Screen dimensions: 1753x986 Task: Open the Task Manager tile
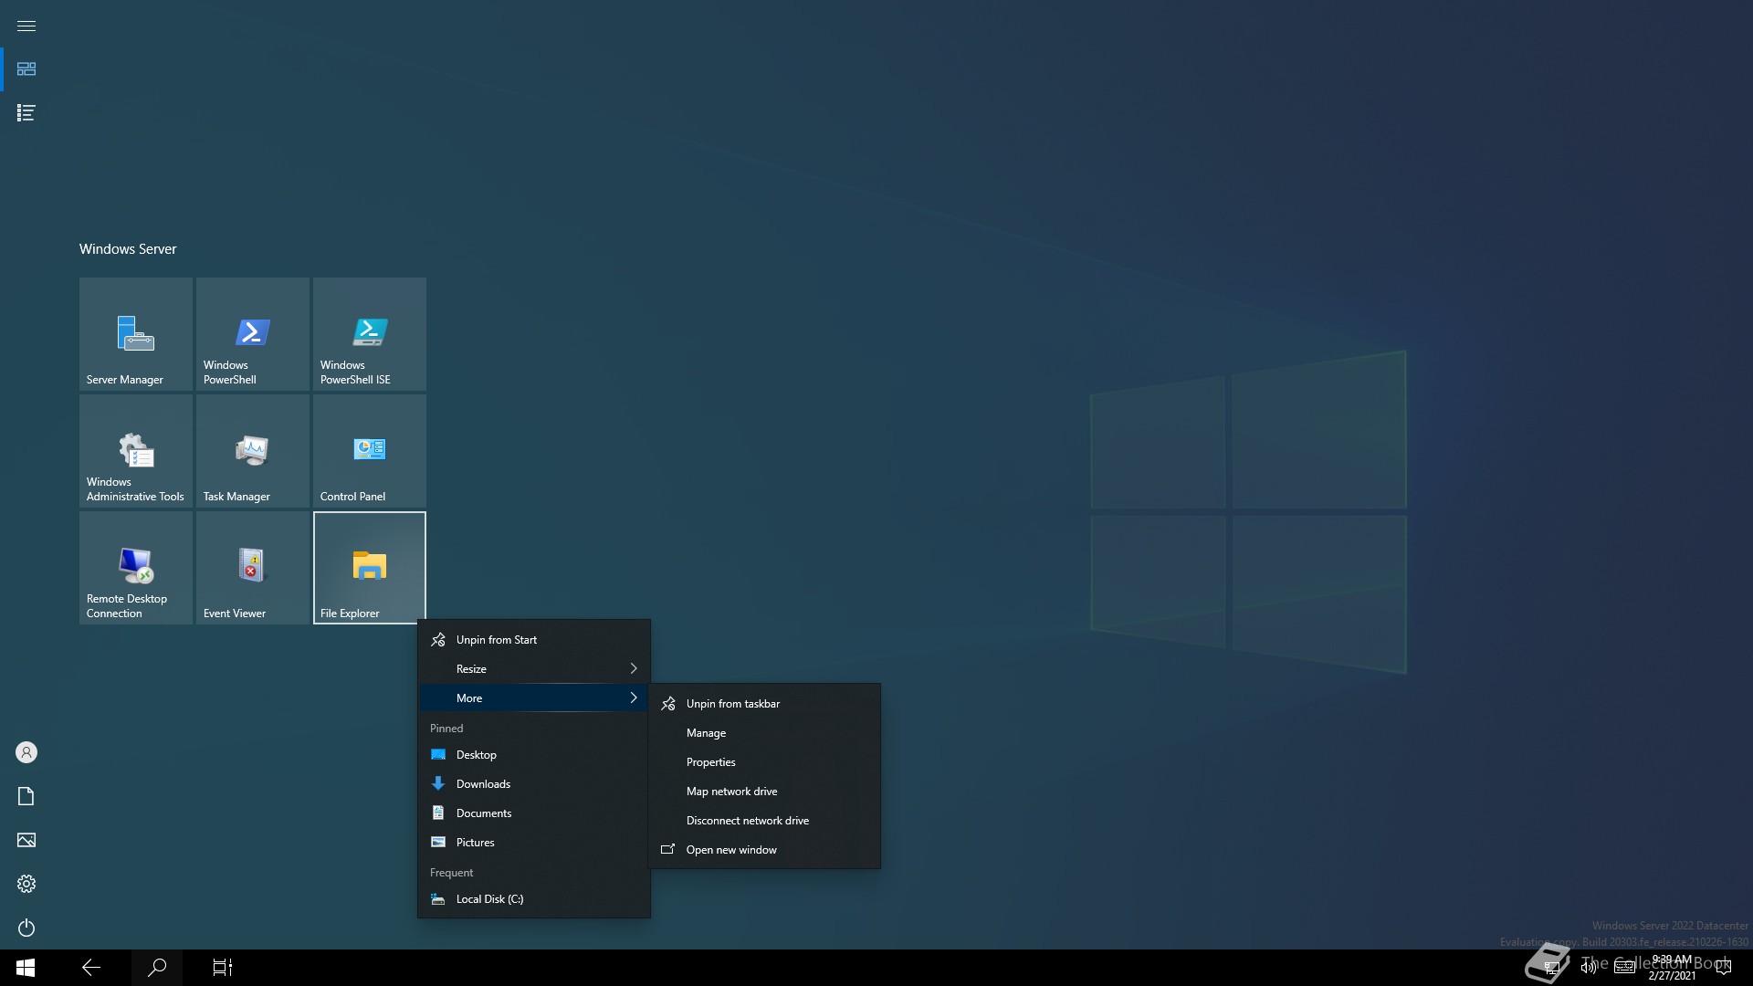[x=252, y=451]
